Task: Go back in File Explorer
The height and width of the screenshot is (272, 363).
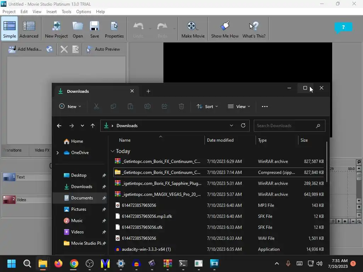Action: coord(59,126)
